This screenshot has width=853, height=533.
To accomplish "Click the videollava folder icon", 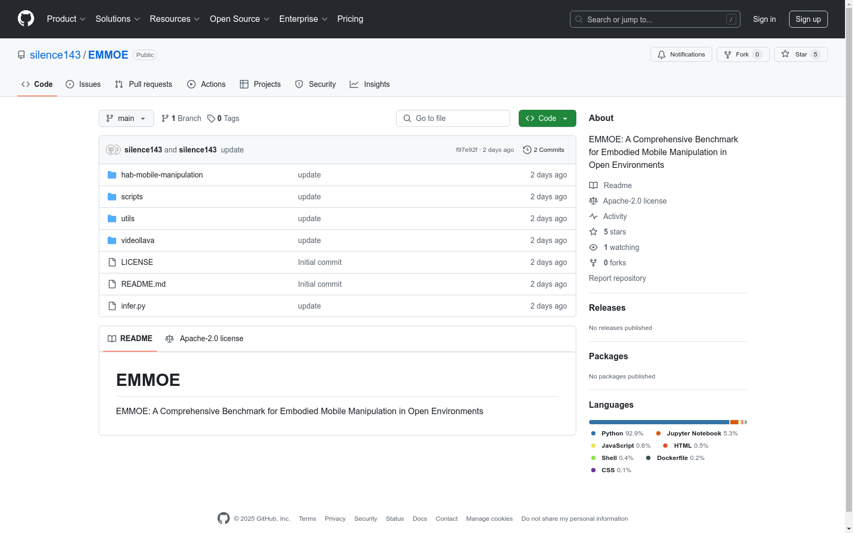I will [112, 240].
